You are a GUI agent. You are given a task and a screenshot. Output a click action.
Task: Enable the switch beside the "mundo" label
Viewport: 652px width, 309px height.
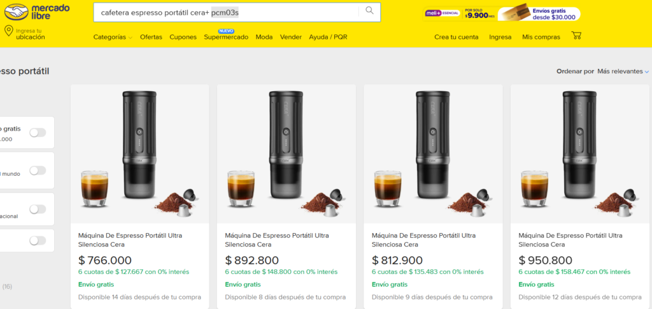tap(38, 170)
